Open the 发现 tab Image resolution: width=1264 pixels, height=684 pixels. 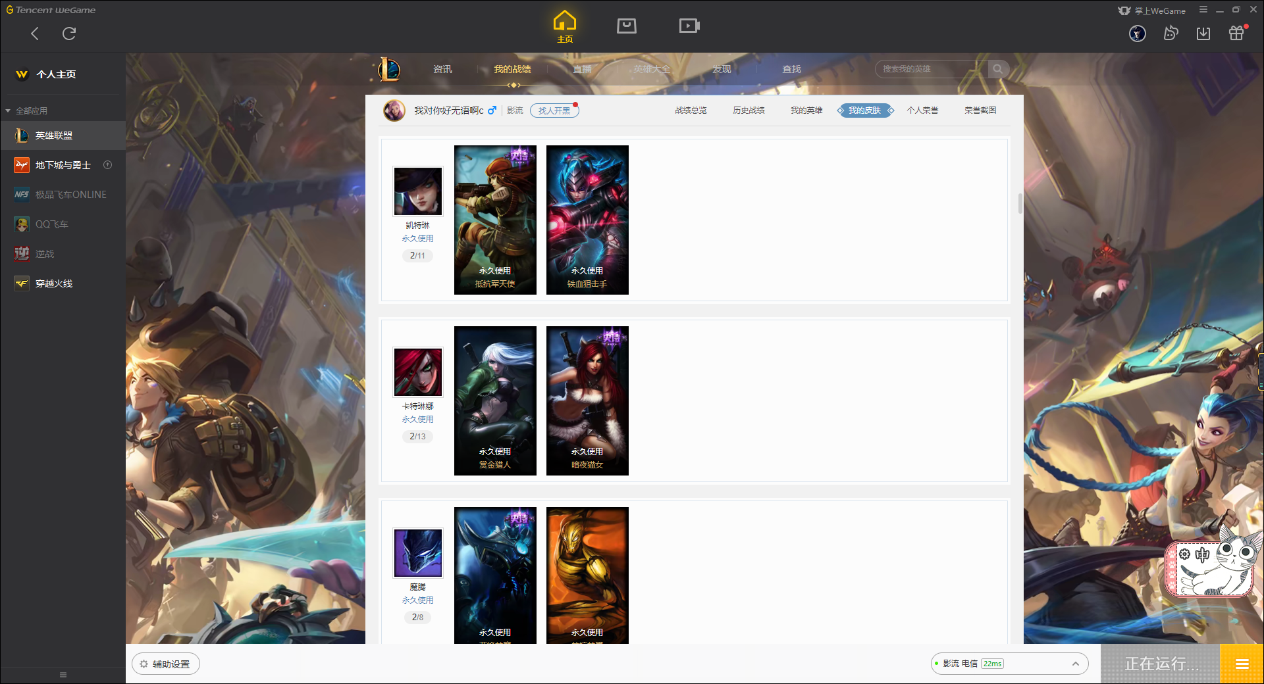(x=722, y=69)
